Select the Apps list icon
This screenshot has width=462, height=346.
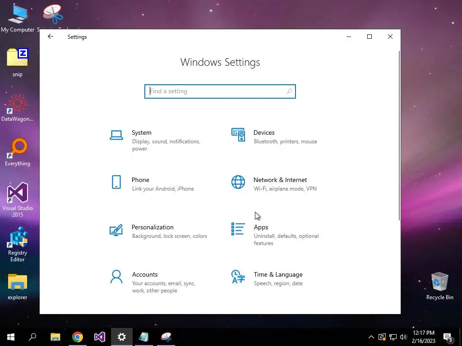point(238,229)
